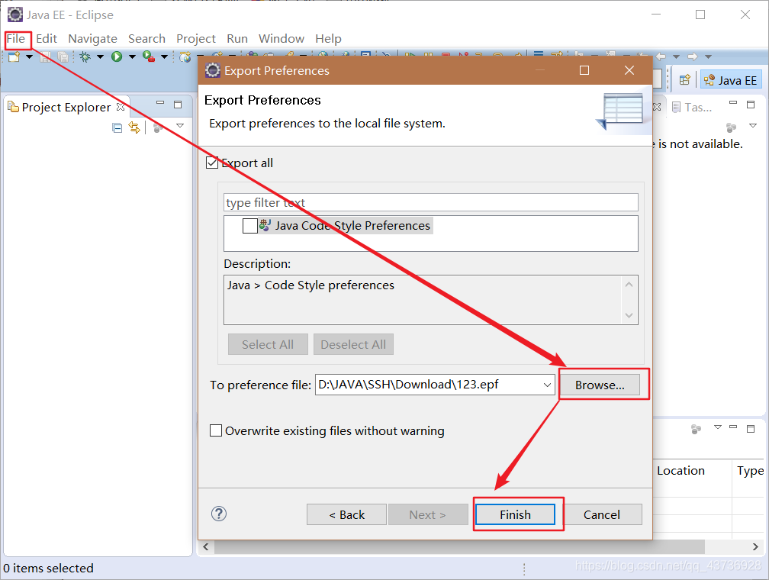The width and height of the screenshot is (769, 580).
Task: Click the horizontal scrollbar right arrow
Action: (x=756, y=546)
